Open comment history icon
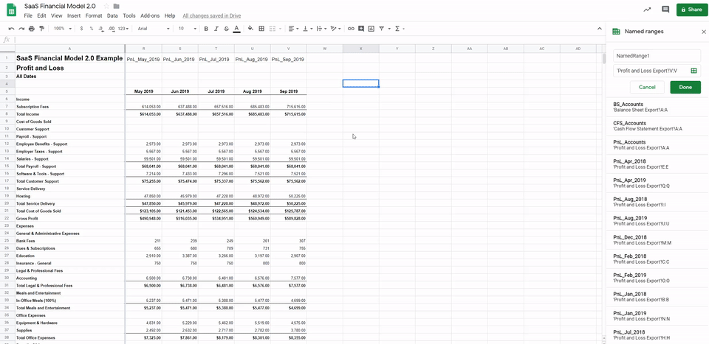This screenshot has width=709, height=344. coord(665,10)
